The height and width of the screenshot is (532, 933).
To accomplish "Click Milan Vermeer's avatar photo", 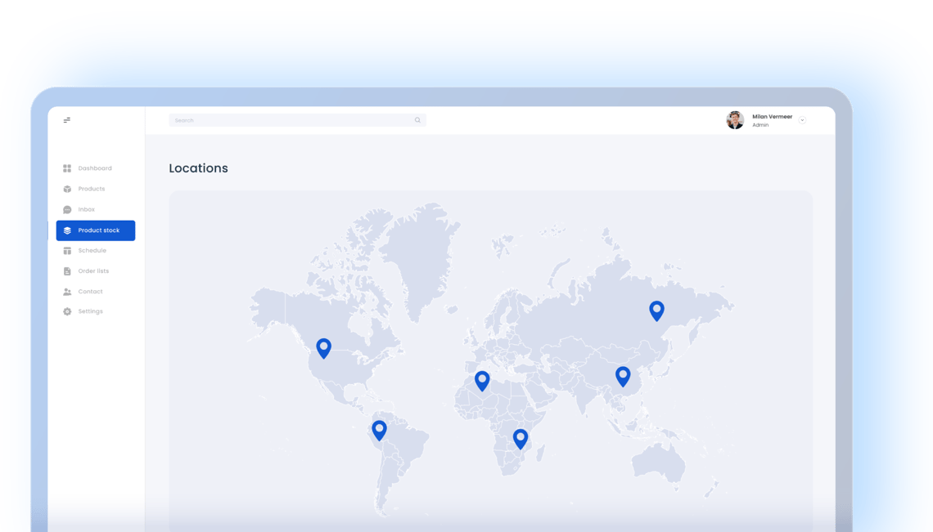I will (x=734, y=120).
